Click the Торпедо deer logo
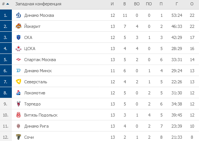This screenshot has width=199, height=141. click(x=18, y=104)
